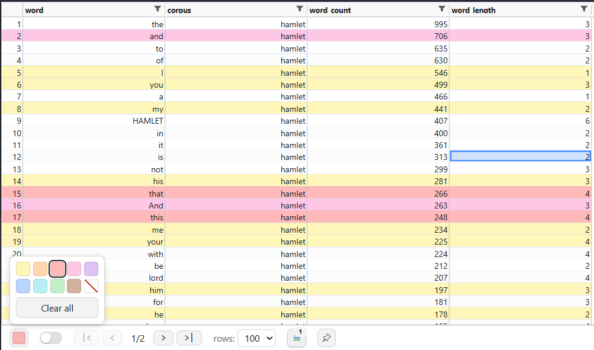This screenshot has height=350, width=594.
Task: Pin the table view
Action: [326, 338]
